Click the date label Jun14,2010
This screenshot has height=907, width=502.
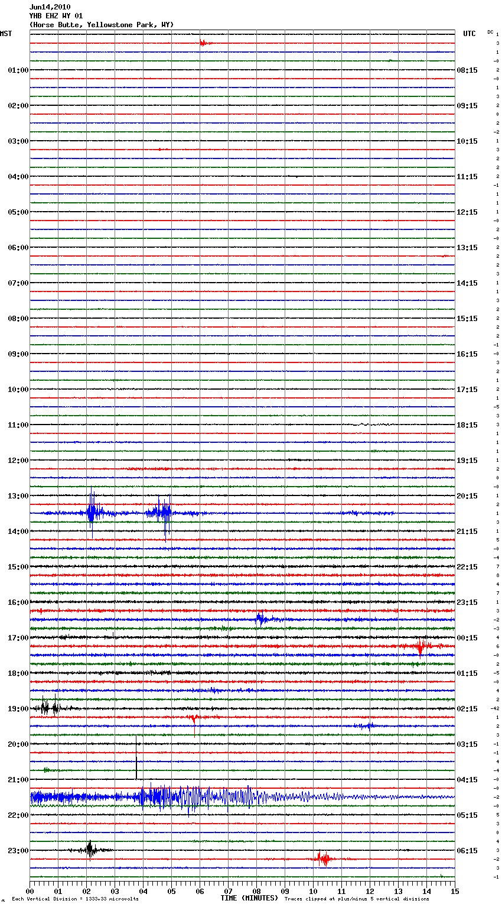tap(50, 7)
